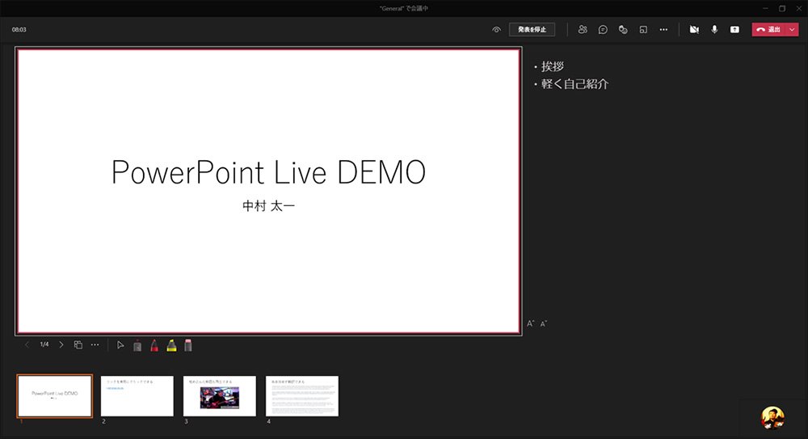Decrease the notes font size
808x439 pixels.
(543, 323)
